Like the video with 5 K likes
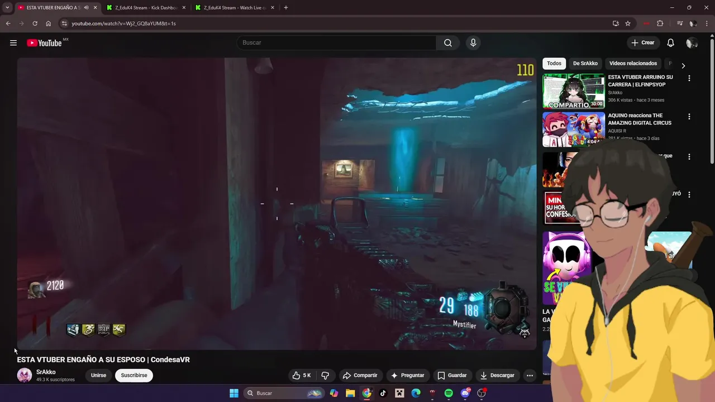The image size is (715, 402). [x=302, y=375]
